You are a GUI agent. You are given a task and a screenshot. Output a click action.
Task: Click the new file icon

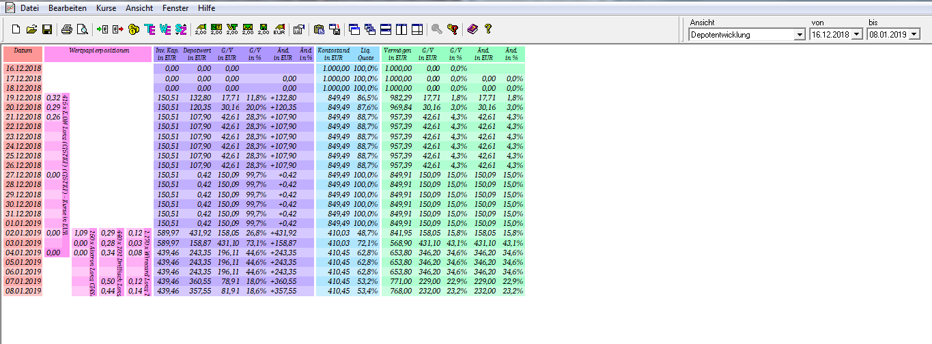click(x=16, y=29)
